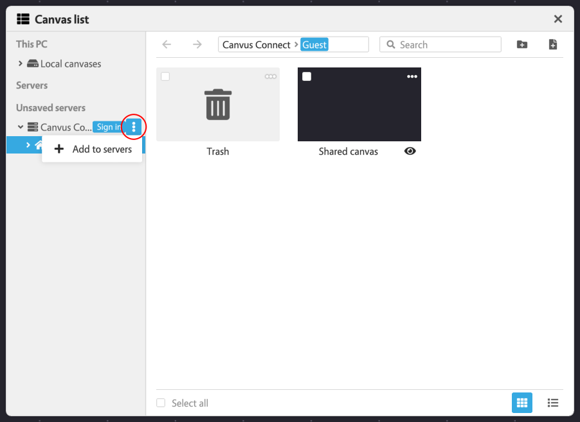The width and height of the screenshot is (580, 422).
Task: Switch to list view
Action: click(552, 403)
